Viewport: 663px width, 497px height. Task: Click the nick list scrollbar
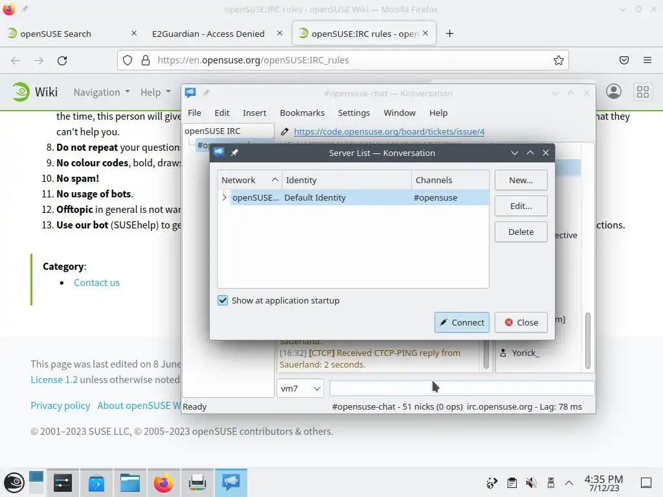coord(587,340)
